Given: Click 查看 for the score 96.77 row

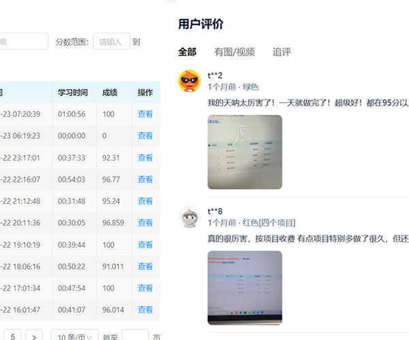Looking at the screenshot, I should coord(145,180).
